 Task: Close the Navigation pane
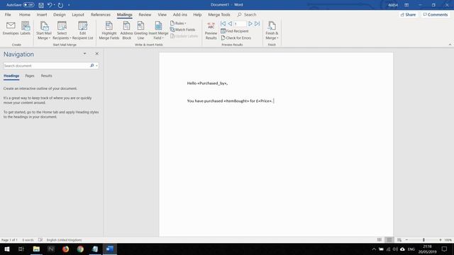(97, 54)
